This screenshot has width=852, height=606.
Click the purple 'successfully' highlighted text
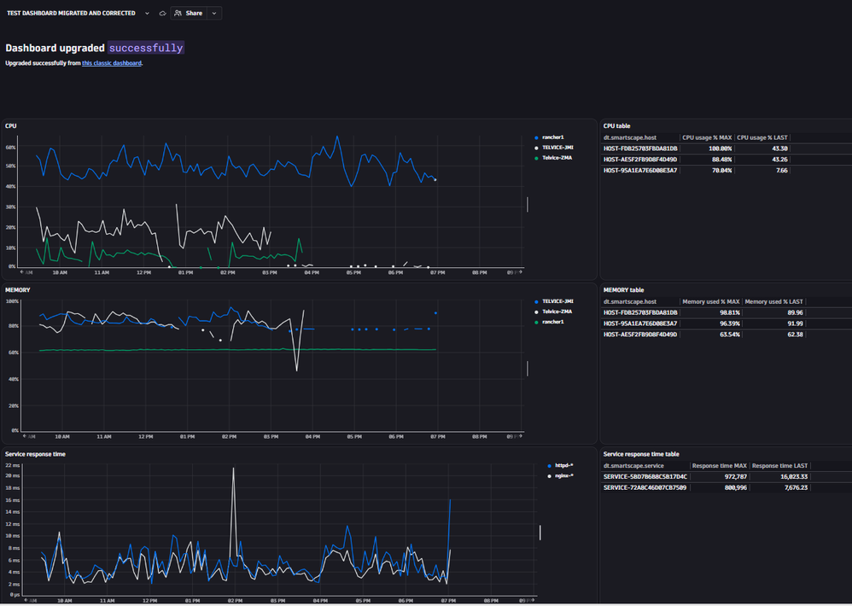[146, 48]
